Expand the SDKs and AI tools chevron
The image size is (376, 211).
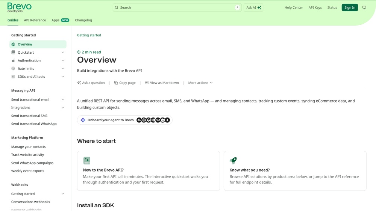(x=62, y=77)
